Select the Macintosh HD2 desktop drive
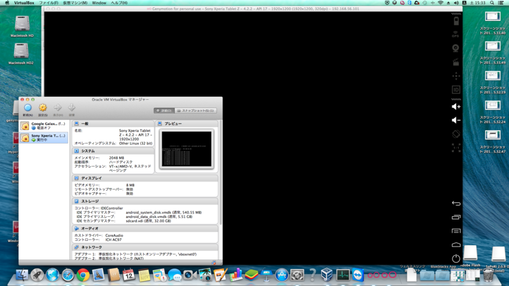 click(x=21, y=54)
